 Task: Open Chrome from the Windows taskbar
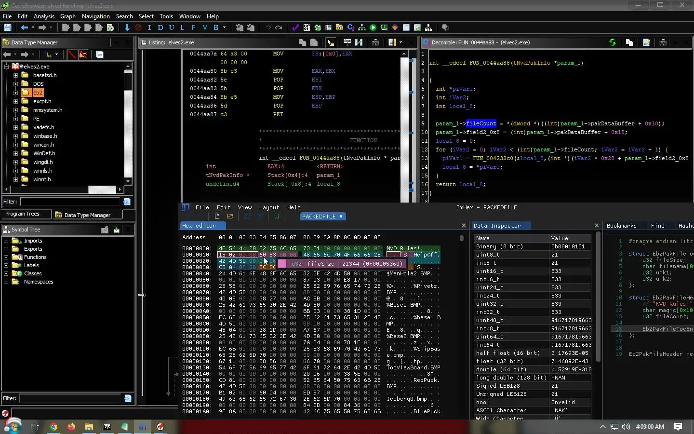tap(53, 427)
